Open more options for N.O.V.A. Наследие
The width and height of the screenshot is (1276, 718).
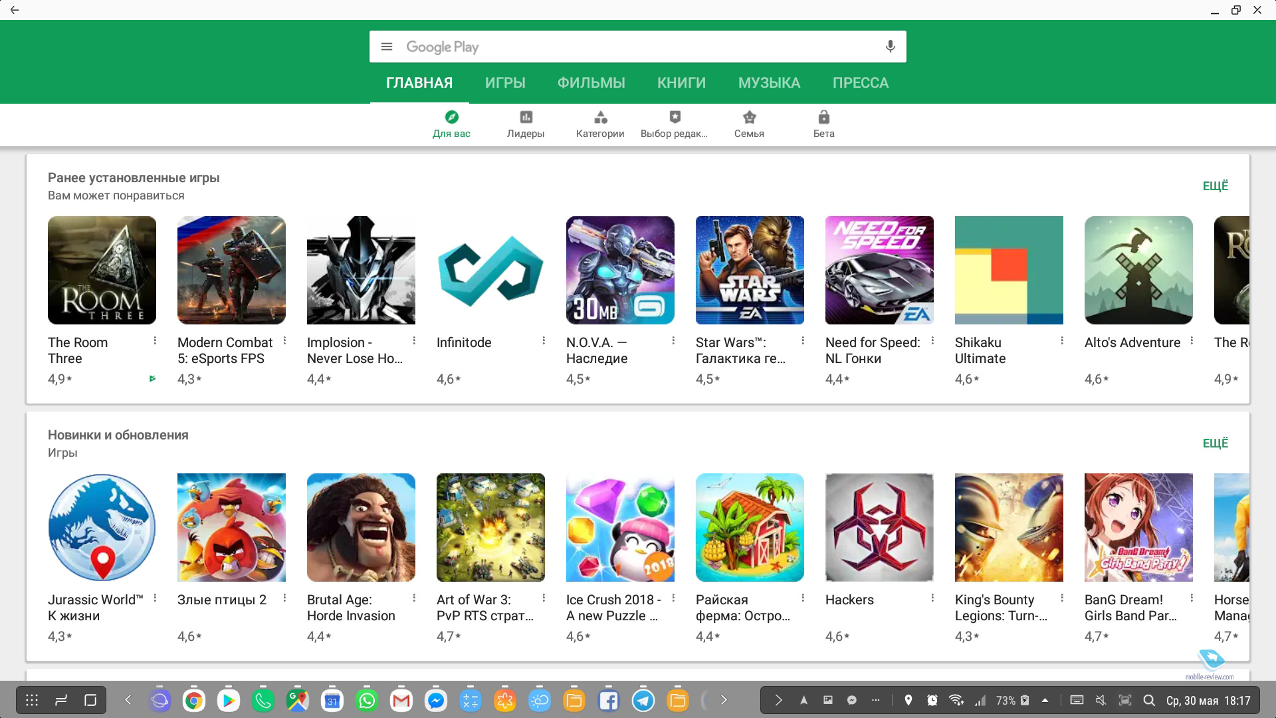(x=673, y=340)
